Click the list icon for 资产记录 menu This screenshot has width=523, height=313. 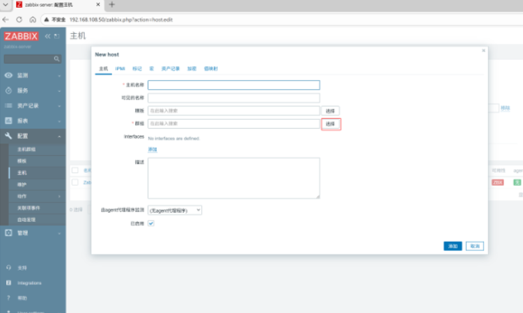8,106
